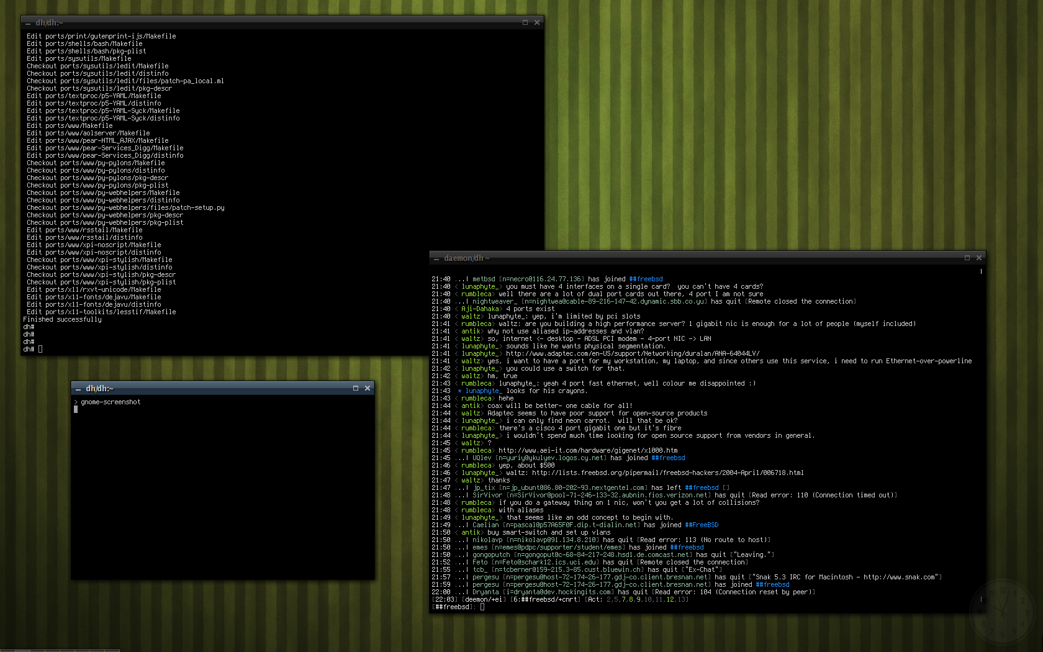Click the gnome-screenshot command line text
This screenshot has width=1043, height=652.
[x=111, y=402]
